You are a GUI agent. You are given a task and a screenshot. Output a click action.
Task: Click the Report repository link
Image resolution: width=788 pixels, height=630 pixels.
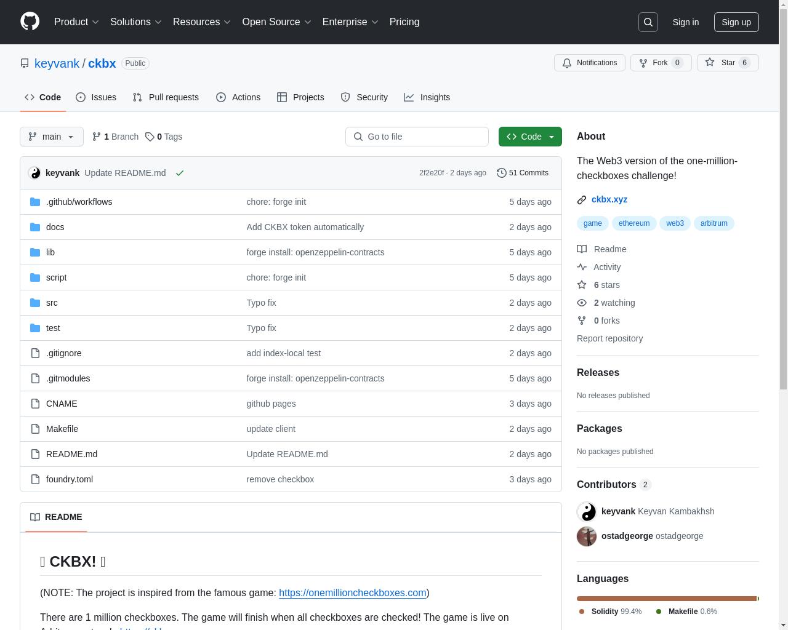coord(609,338)
